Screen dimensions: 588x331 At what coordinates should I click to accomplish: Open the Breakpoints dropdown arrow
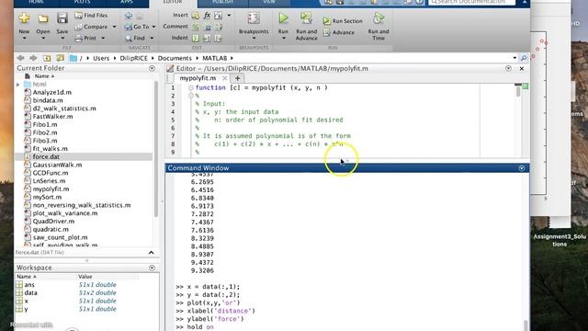254,39
